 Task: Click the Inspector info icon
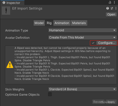click(x=4, y=3)
